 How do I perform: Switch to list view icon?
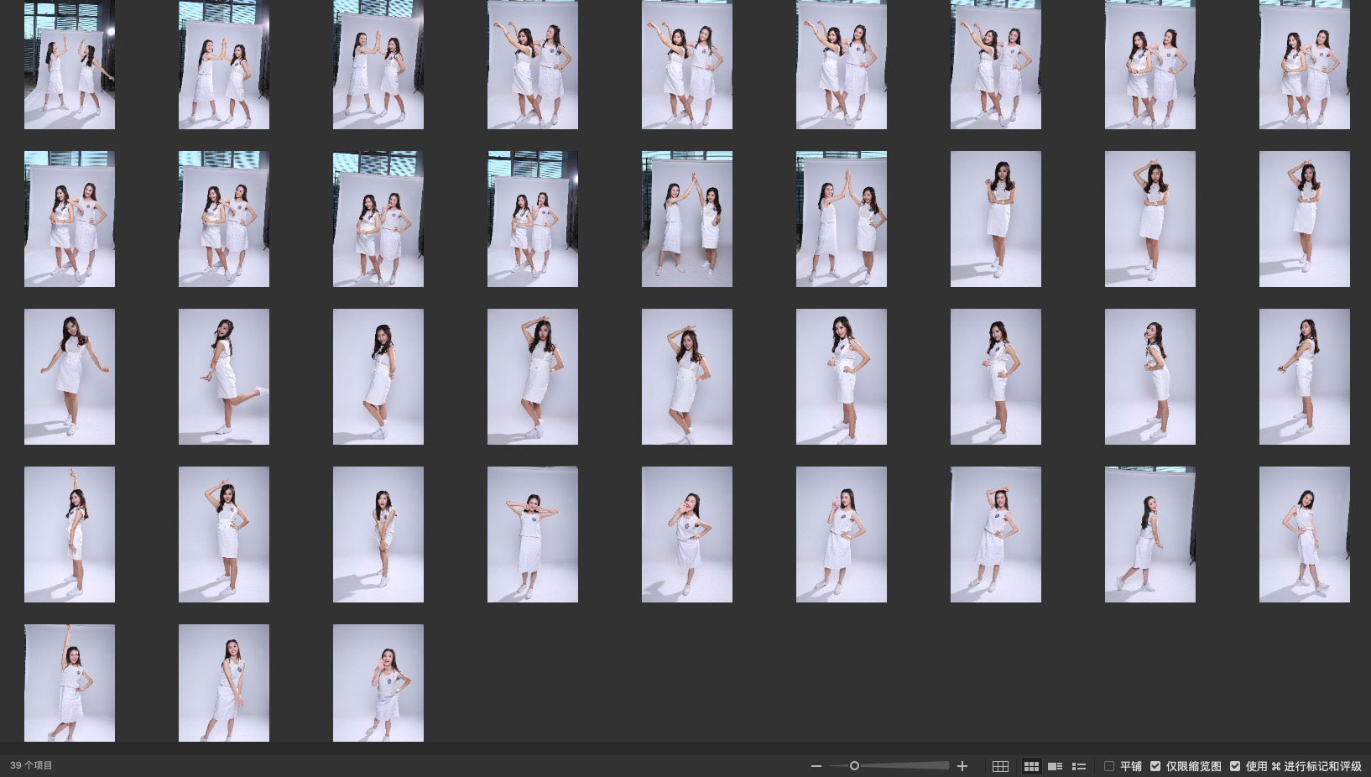pos(1079,766)
